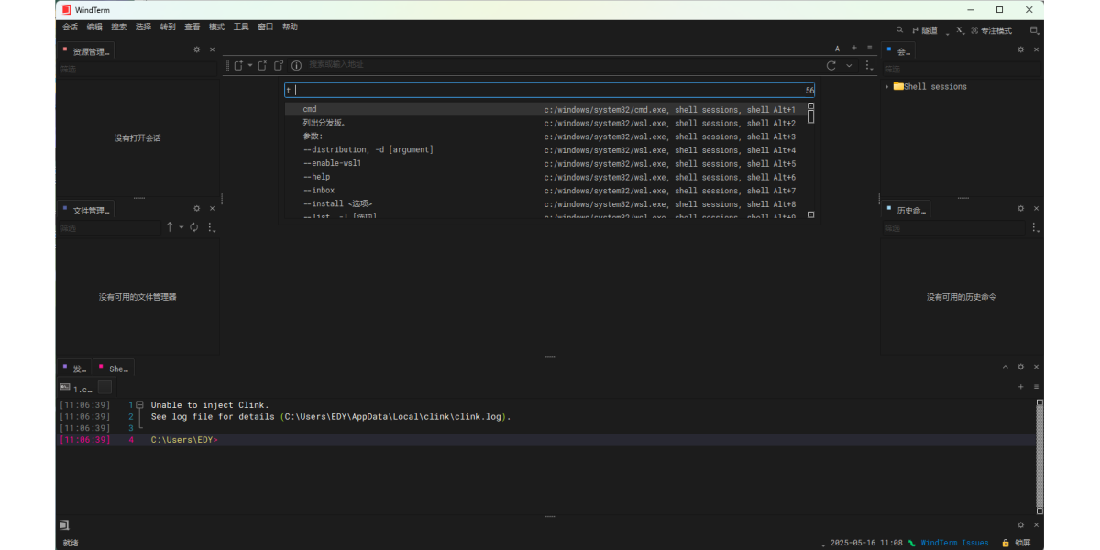Expand the new session dropdown arrow
1100x550 pixels.
[x=249, y=66]
